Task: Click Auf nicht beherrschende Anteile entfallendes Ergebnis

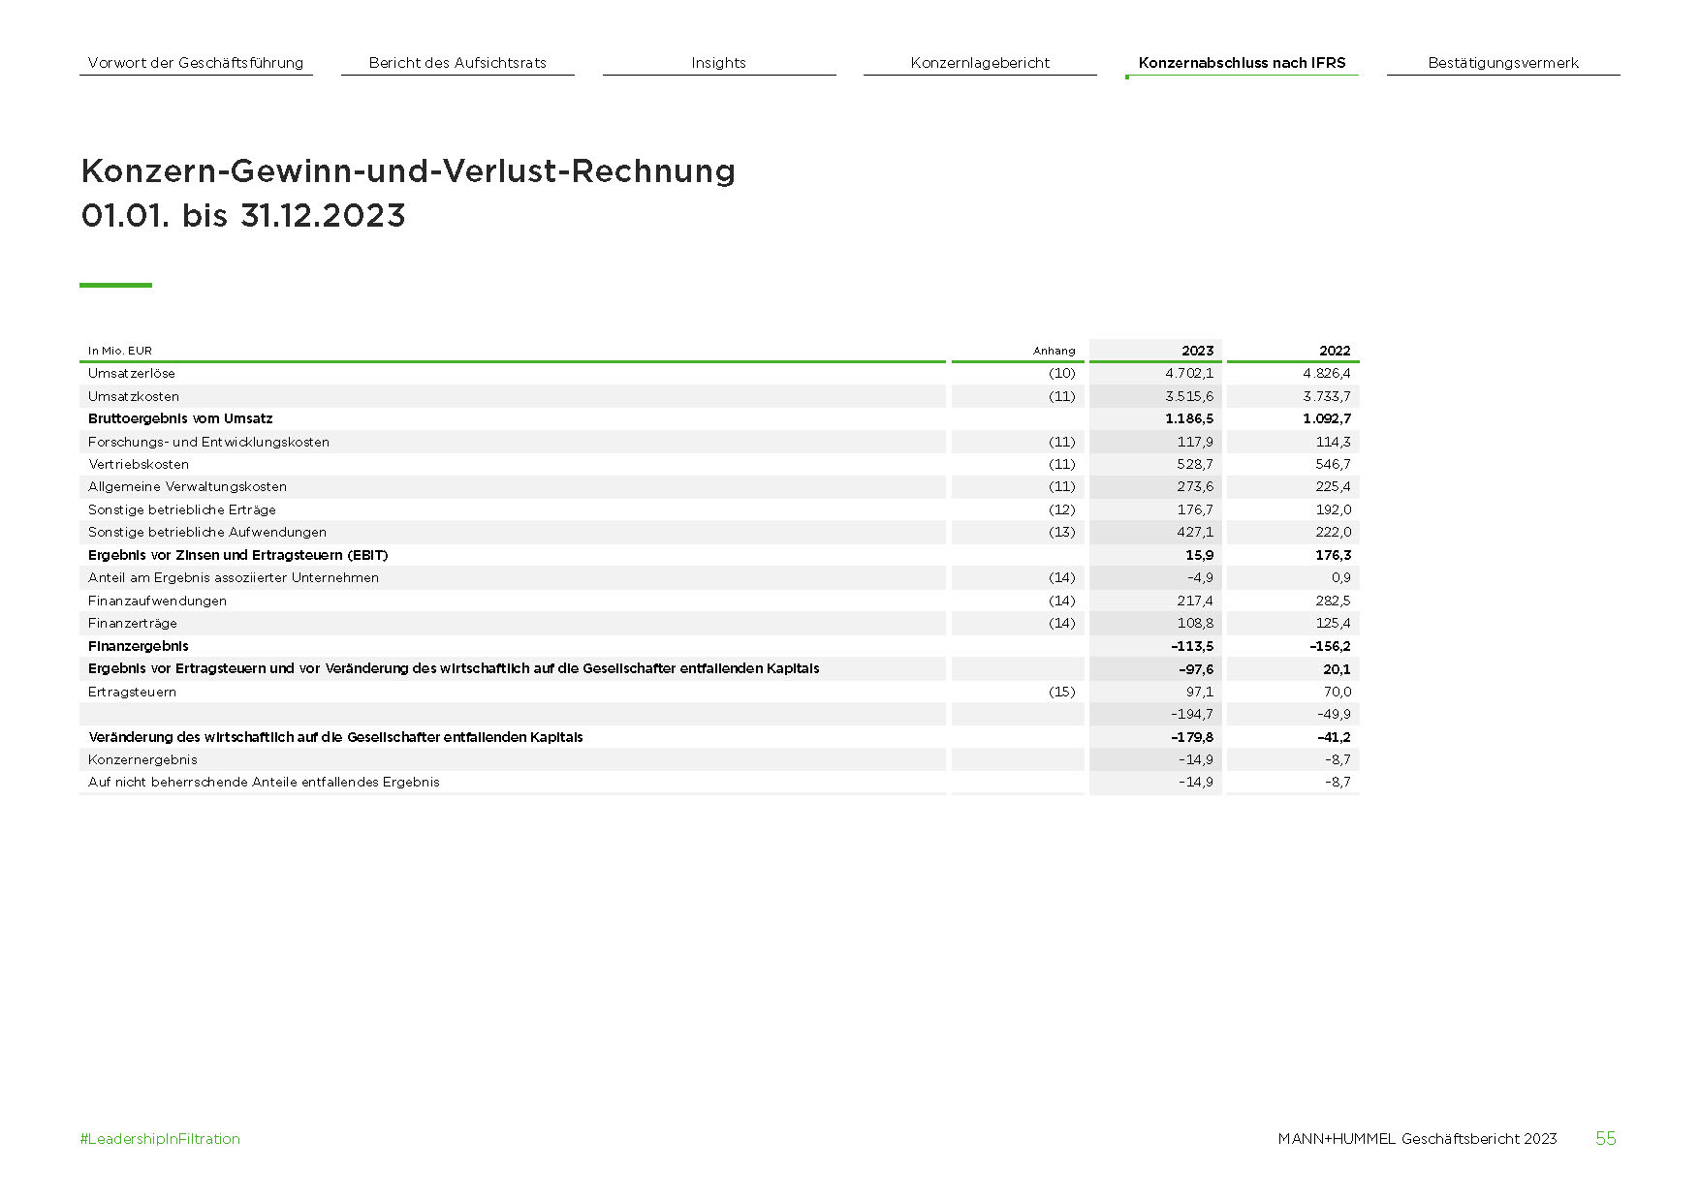Action: [x=264, y=782]
